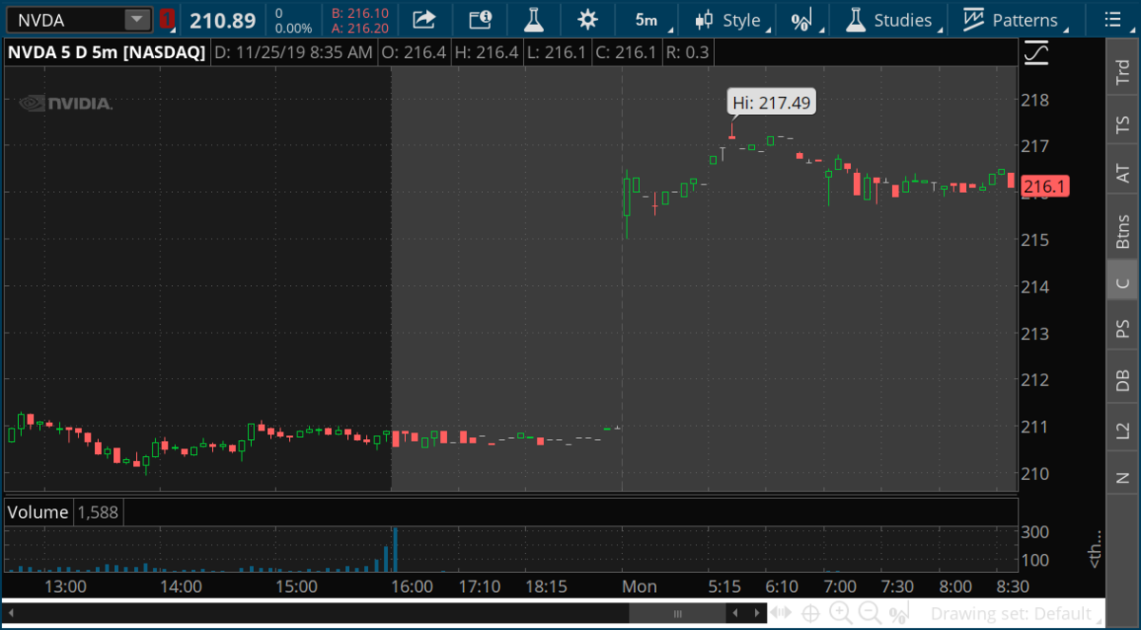Click the percent level icon in the bottom bar
Screen dimensions: 1141x630
tap(898, 613)
